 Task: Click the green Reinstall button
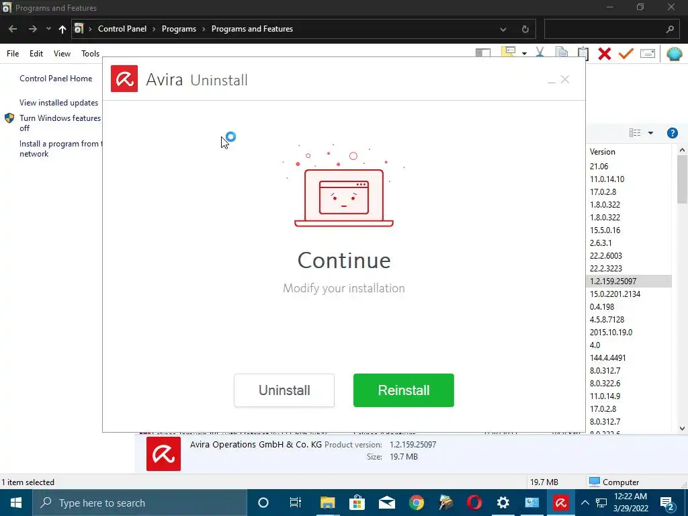403,390
